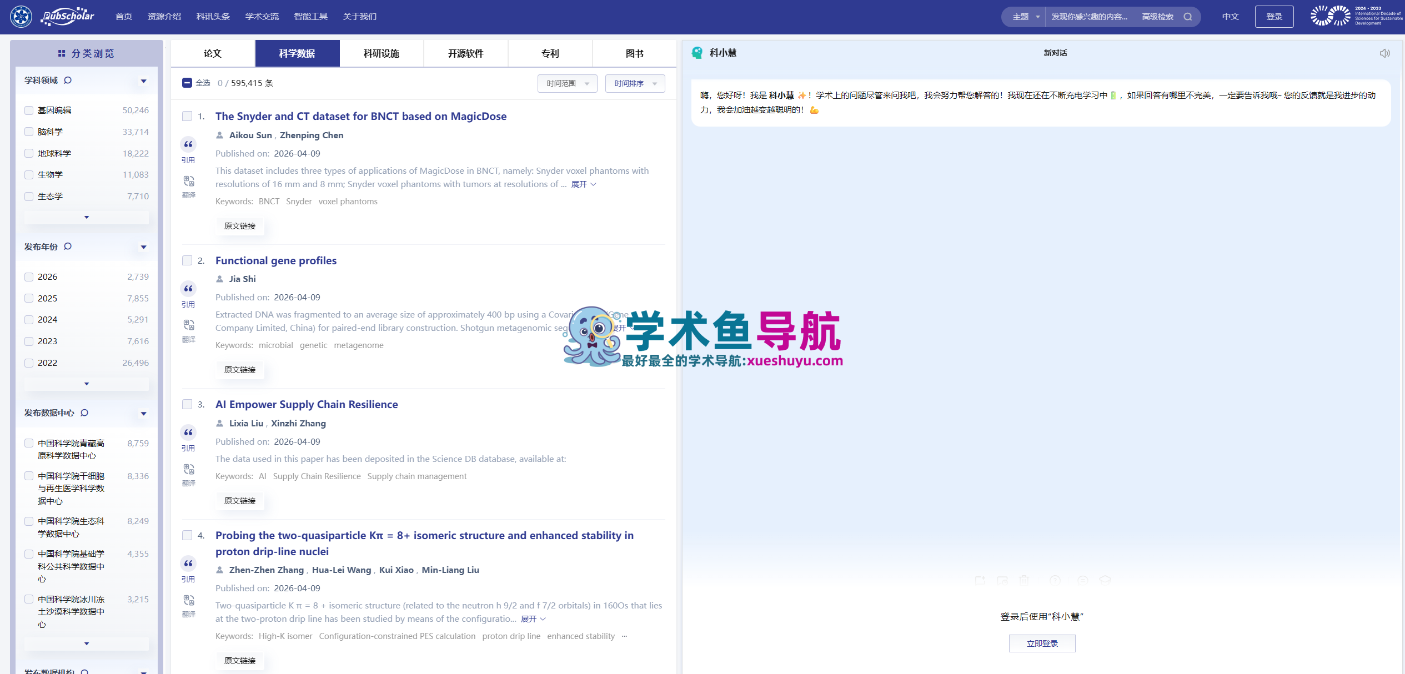Switch to the 专利 tab
This screenshot has width=1405, height=674.
pos(550,53)
